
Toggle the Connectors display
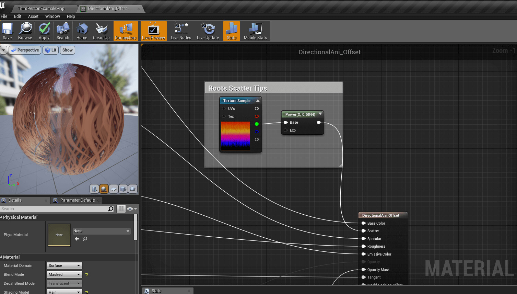(x=126, y=31)
